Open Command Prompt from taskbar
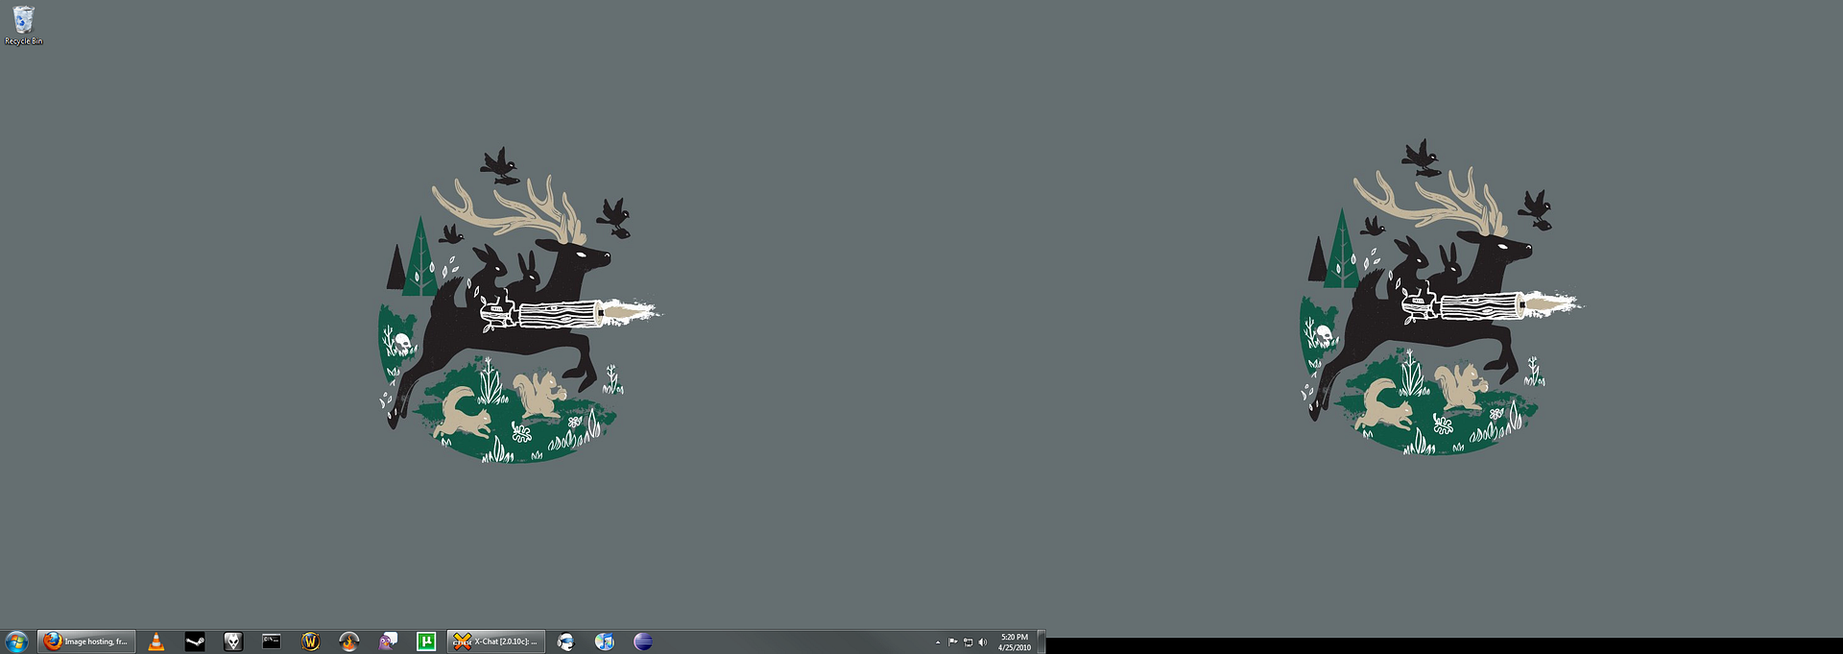The height and width of the screenshot is (654, 1843). tap(272, 642)
